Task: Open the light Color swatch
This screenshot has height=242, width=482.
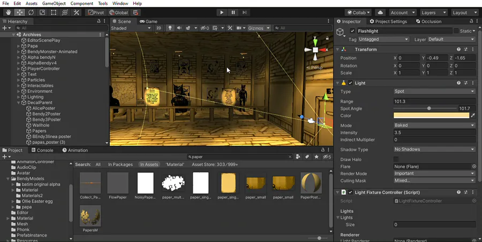Action: 431,115
